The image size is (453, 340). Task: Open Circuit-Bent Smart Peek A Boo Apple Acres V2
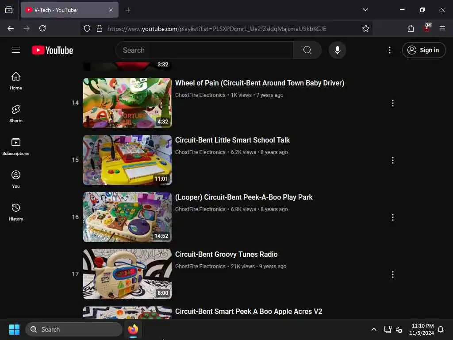pos(249,311)
